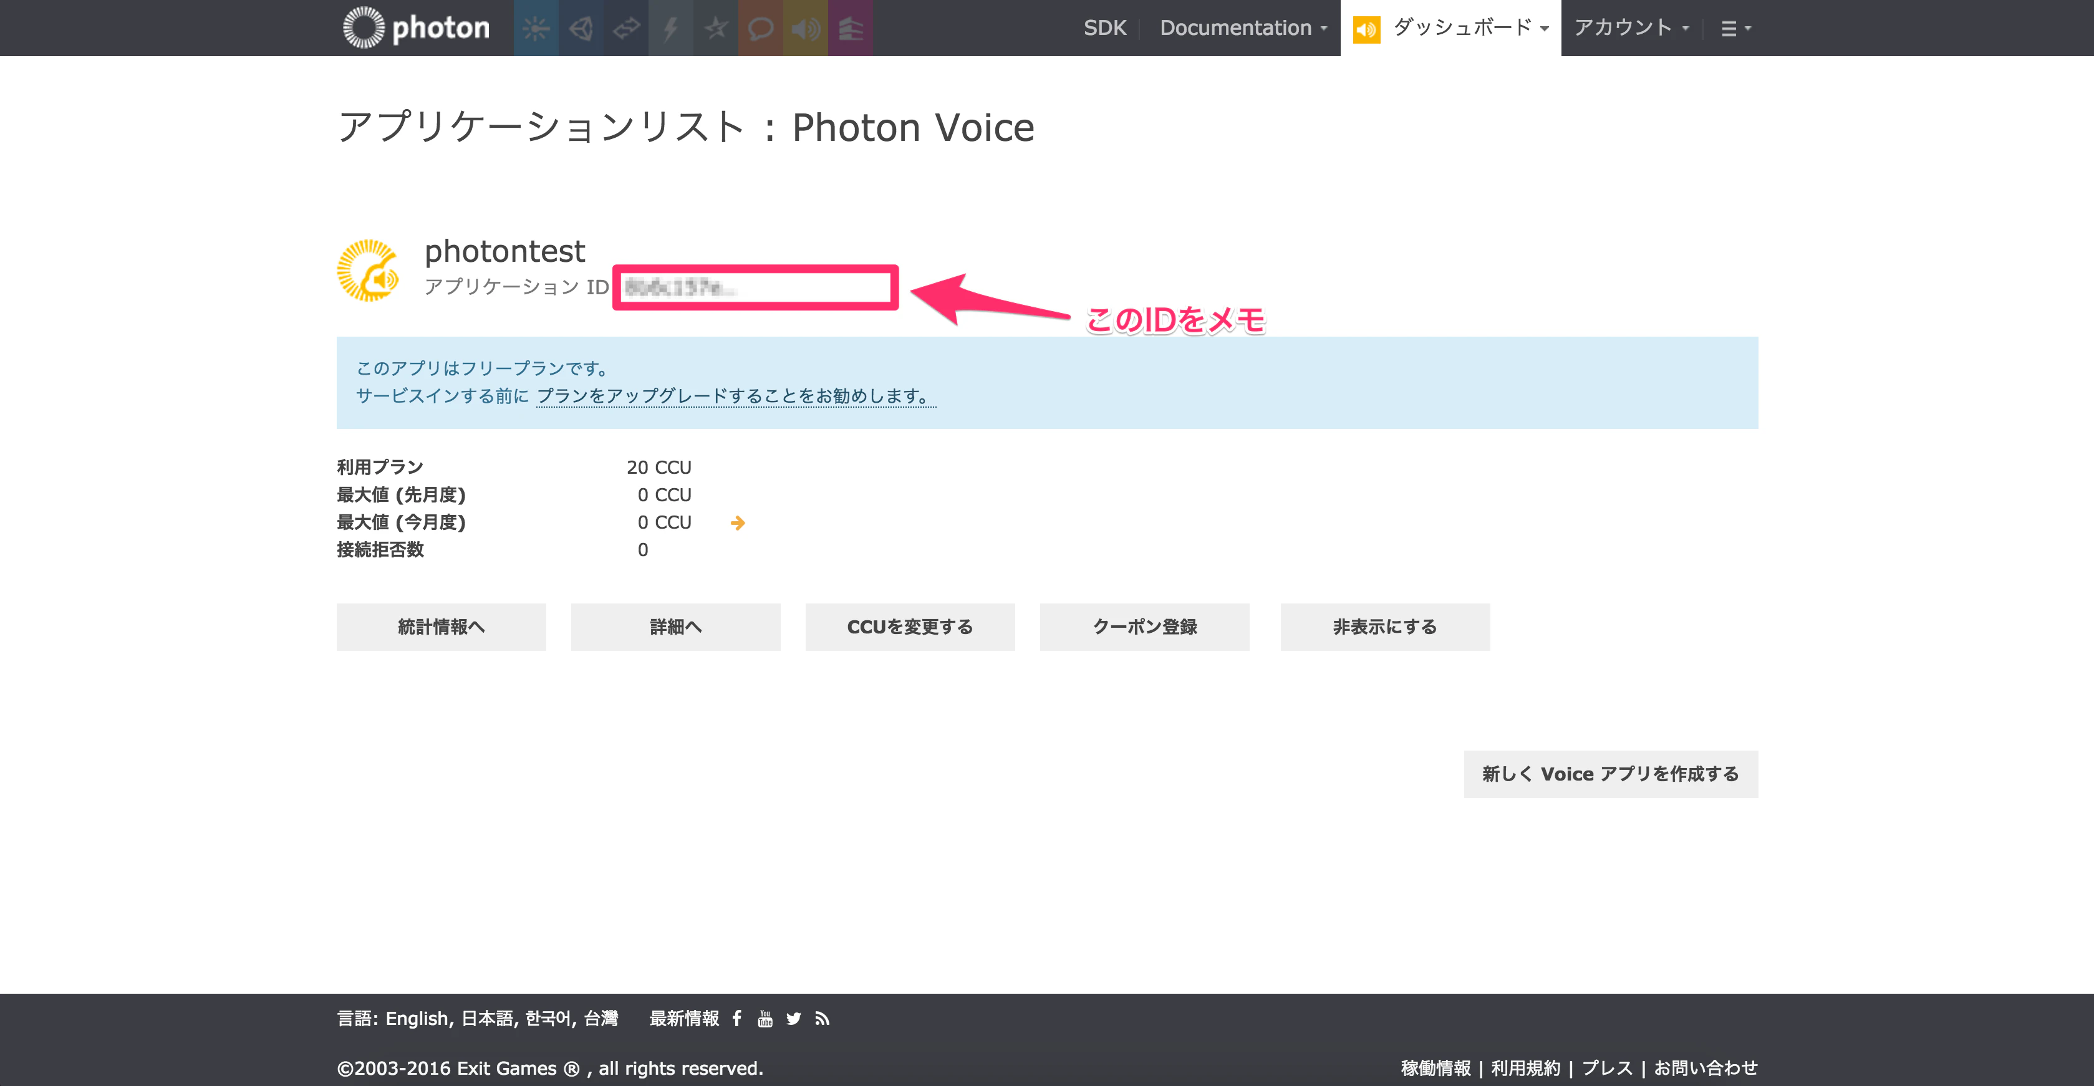The height and width of the screenshot is (1086, 2094).
Task: Switch language to 日本語 in footer
Action: point(488,1019)
